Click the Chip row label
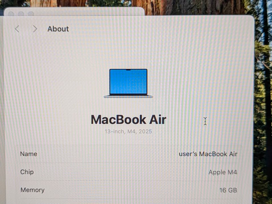Screen dimensions: 272x204 pyautogui.click(x=27, y=172)
